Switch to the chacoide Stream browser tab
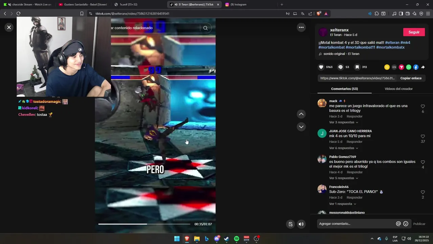The height and width of the screenshot is (244, 433). tap(27, 4)
